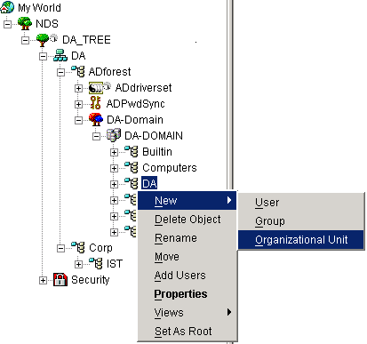
Task: Create a new User from submenu
Action: coord(301,203)
